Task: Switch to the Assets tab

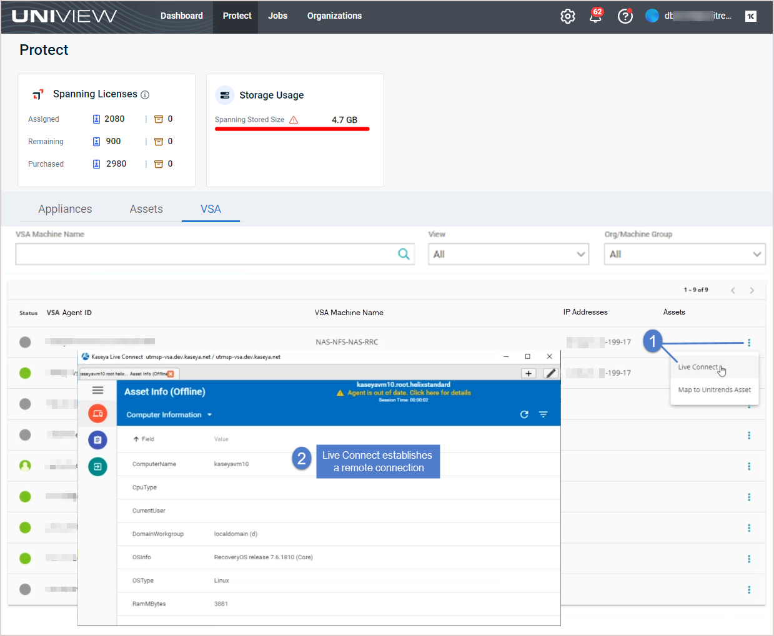Action: [x=146, y=209]
